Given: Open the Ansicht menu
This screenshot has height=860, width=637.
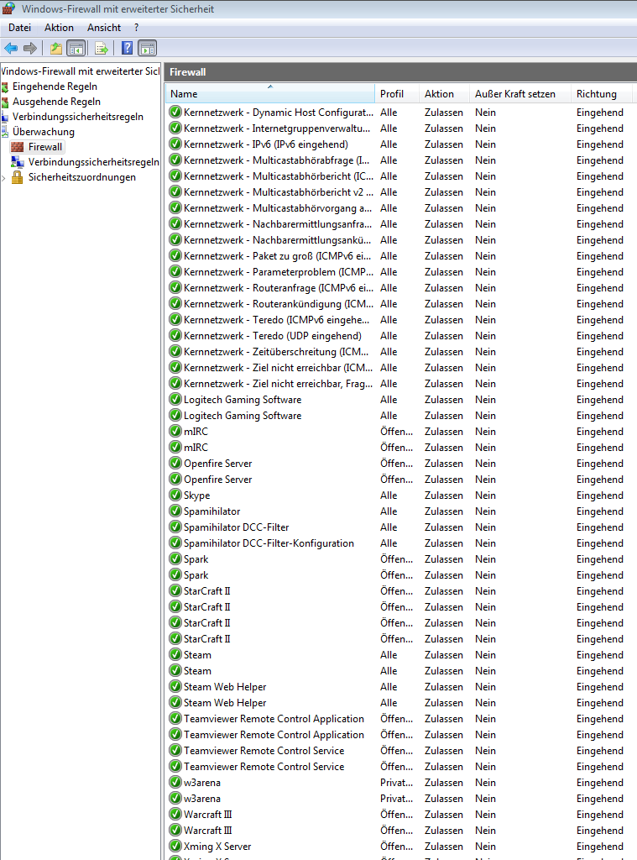Looking at the screenshot, I should pyautogui.click(x=104, y=28).
